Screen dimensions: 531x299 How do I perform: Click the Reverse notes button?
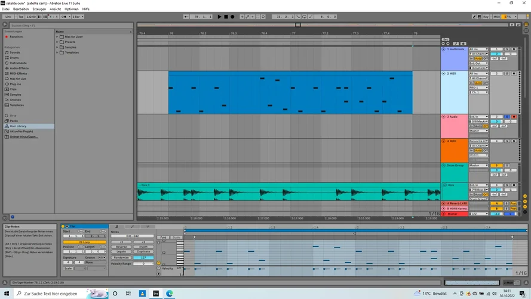pyautogui.click(x=121, y=247)
